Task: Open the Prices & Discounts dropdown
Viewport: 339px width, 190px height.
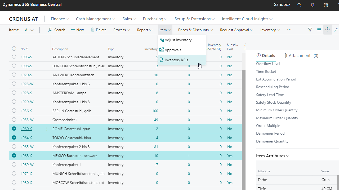Action: coord(195,30)
